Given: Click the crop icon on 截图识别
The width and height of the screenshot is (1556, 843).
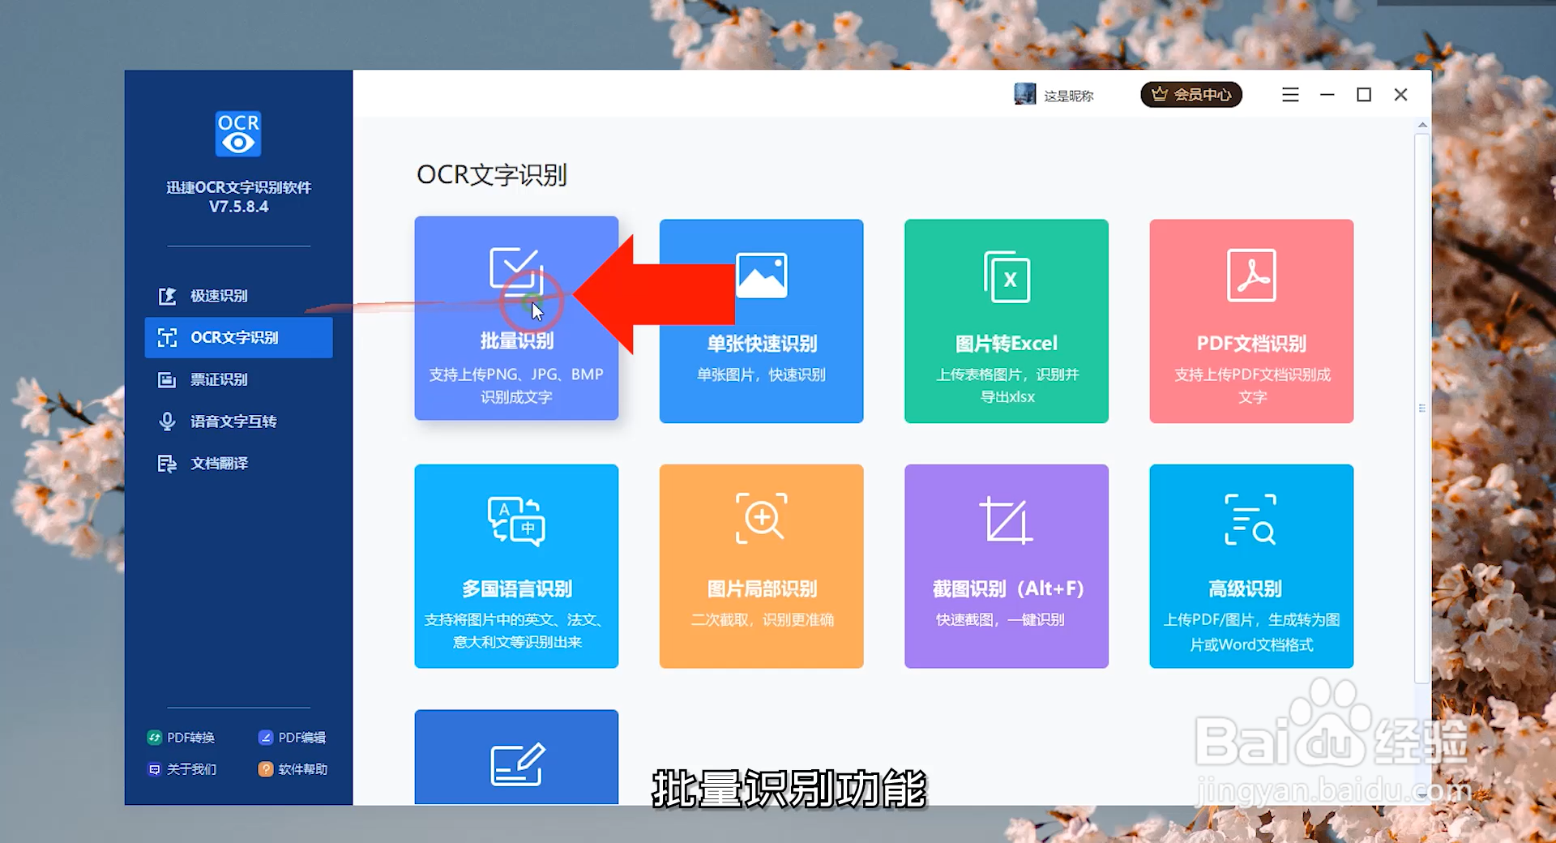Looking at the screenshot, I should [x=1006, y=520].
